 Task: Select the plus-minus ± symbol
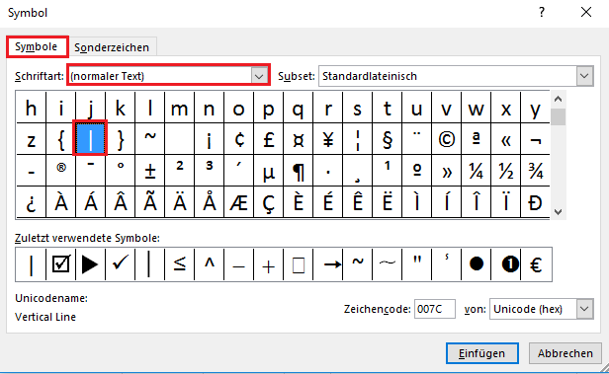coord(150,171)
